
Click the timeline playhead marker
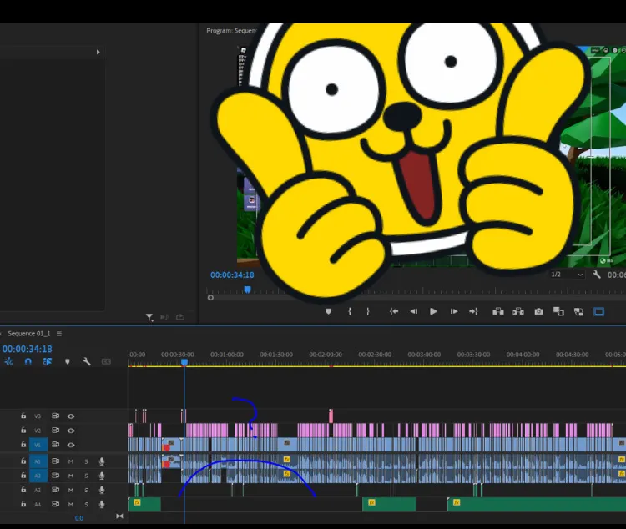point(184,362)
